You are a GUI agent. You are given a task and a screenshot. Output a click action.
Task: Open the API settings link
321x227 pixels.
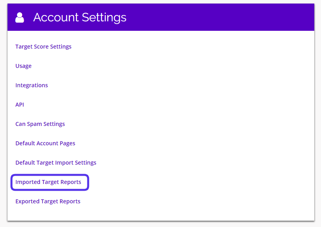pos(20,105)
